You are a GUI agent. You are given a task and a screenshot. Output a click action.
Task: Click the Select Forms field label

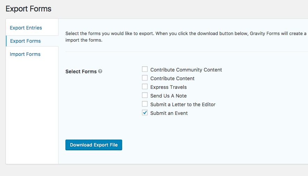point(81,72)
